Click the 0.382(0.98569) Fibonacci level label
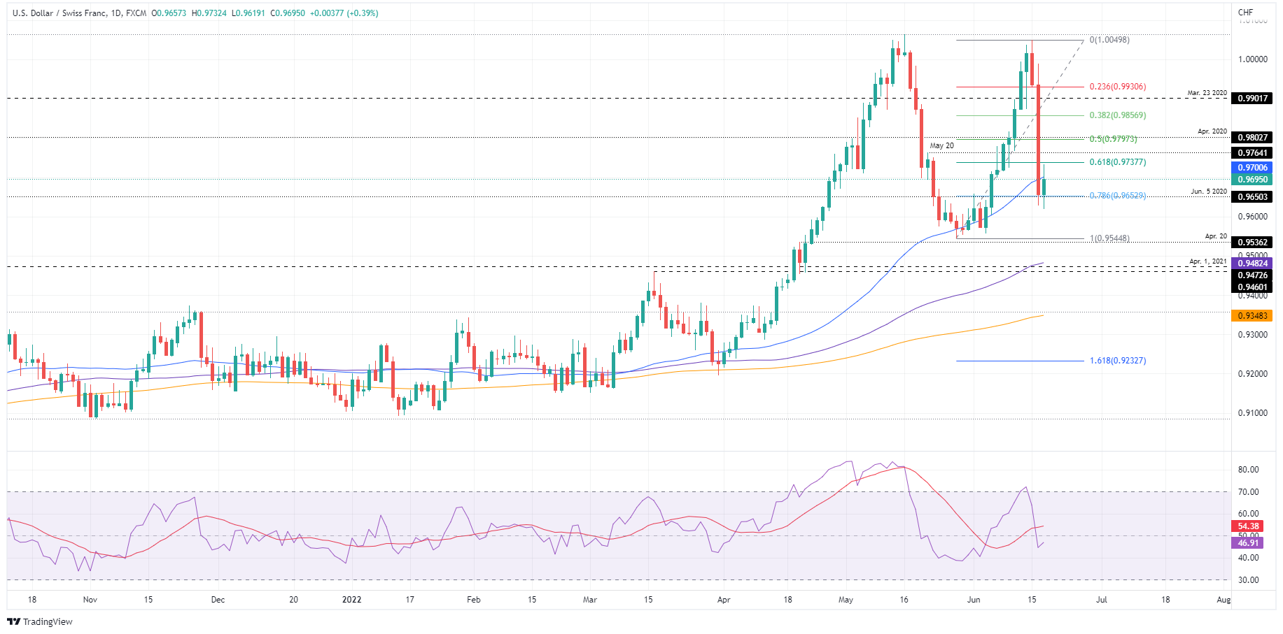 tap(1117, 115)
